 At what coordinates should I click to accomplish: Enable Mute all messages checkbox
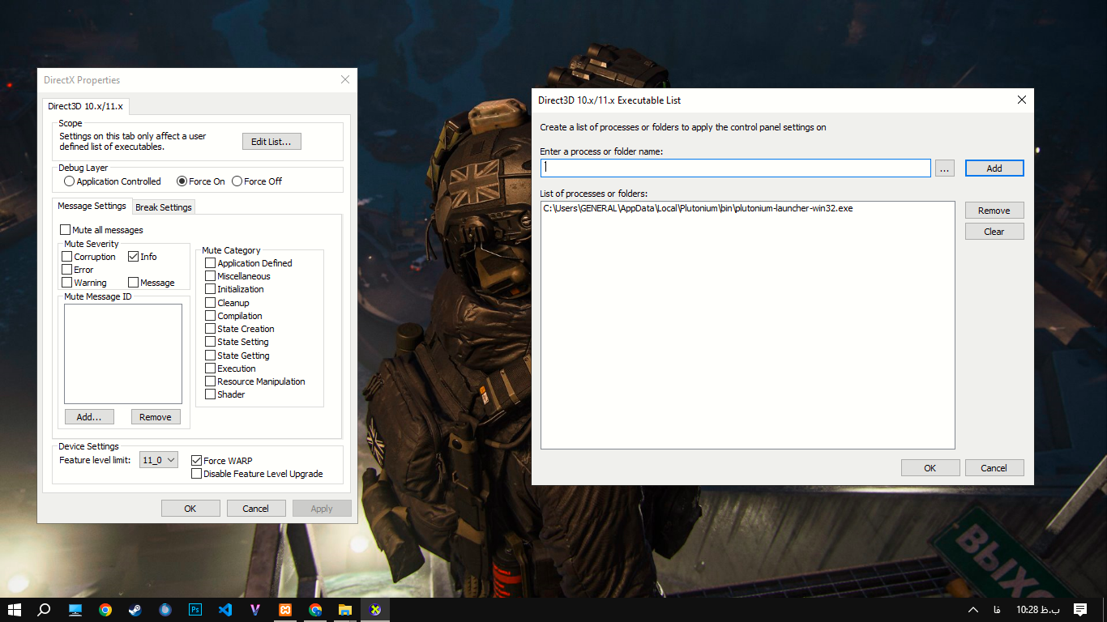tap(66, 230)
